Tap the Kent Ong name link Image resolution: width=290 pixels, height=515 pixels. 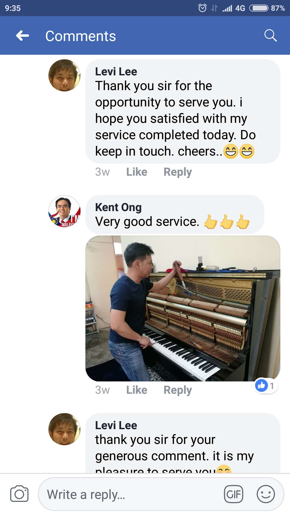click(118, 207)
